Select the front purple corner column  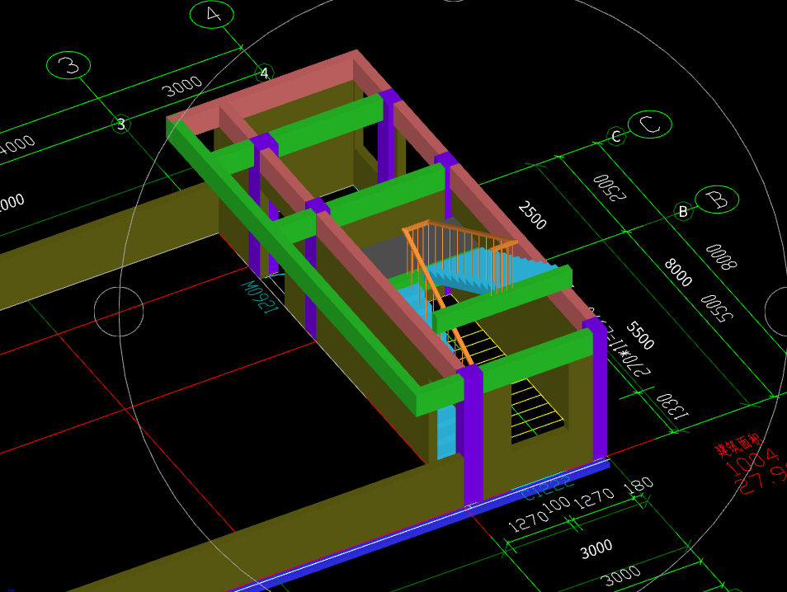pos(473,435)
